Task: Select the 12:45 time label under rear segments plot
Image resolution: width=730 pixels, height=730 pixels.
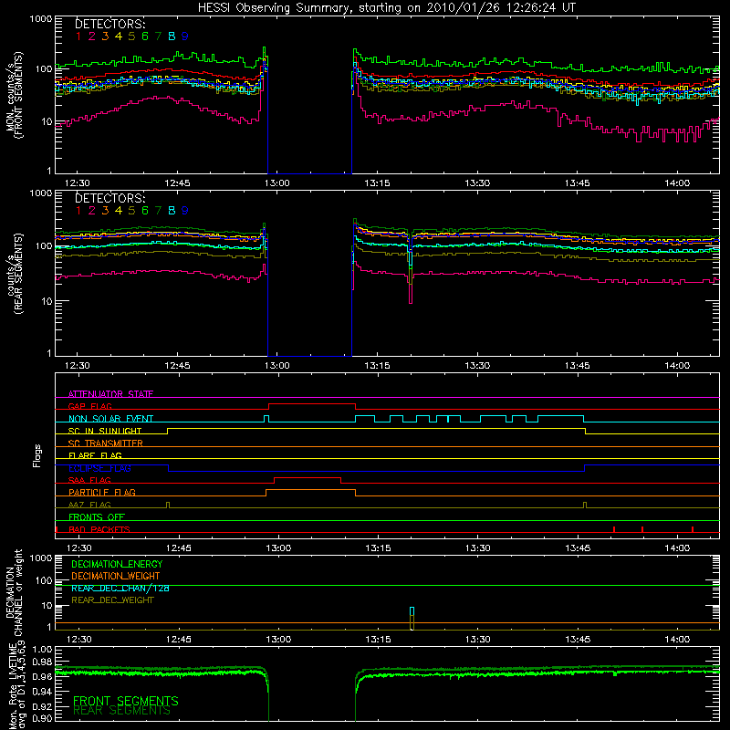Action: (177, 366)
